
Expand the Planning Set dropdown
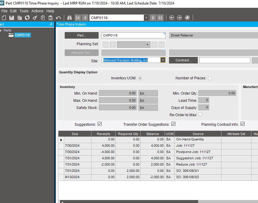[x=148, y=45]
